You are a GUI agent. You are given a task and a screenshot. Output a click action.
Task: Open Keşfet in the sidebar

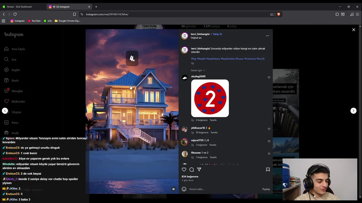click(x=12, y=70)
